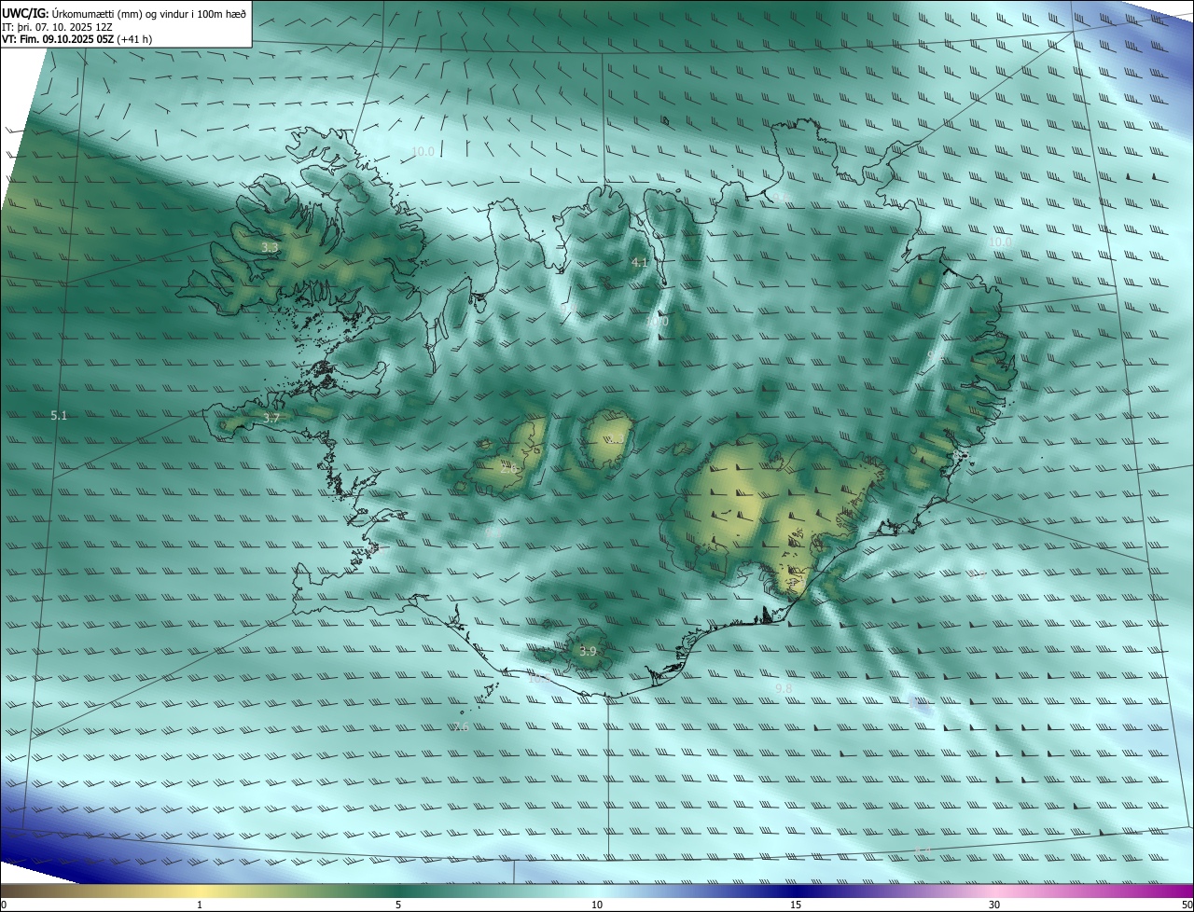Viewport: 1194px width, 912px height.
Task: Click the "3.9" value near the south coast
Action: 587,652
